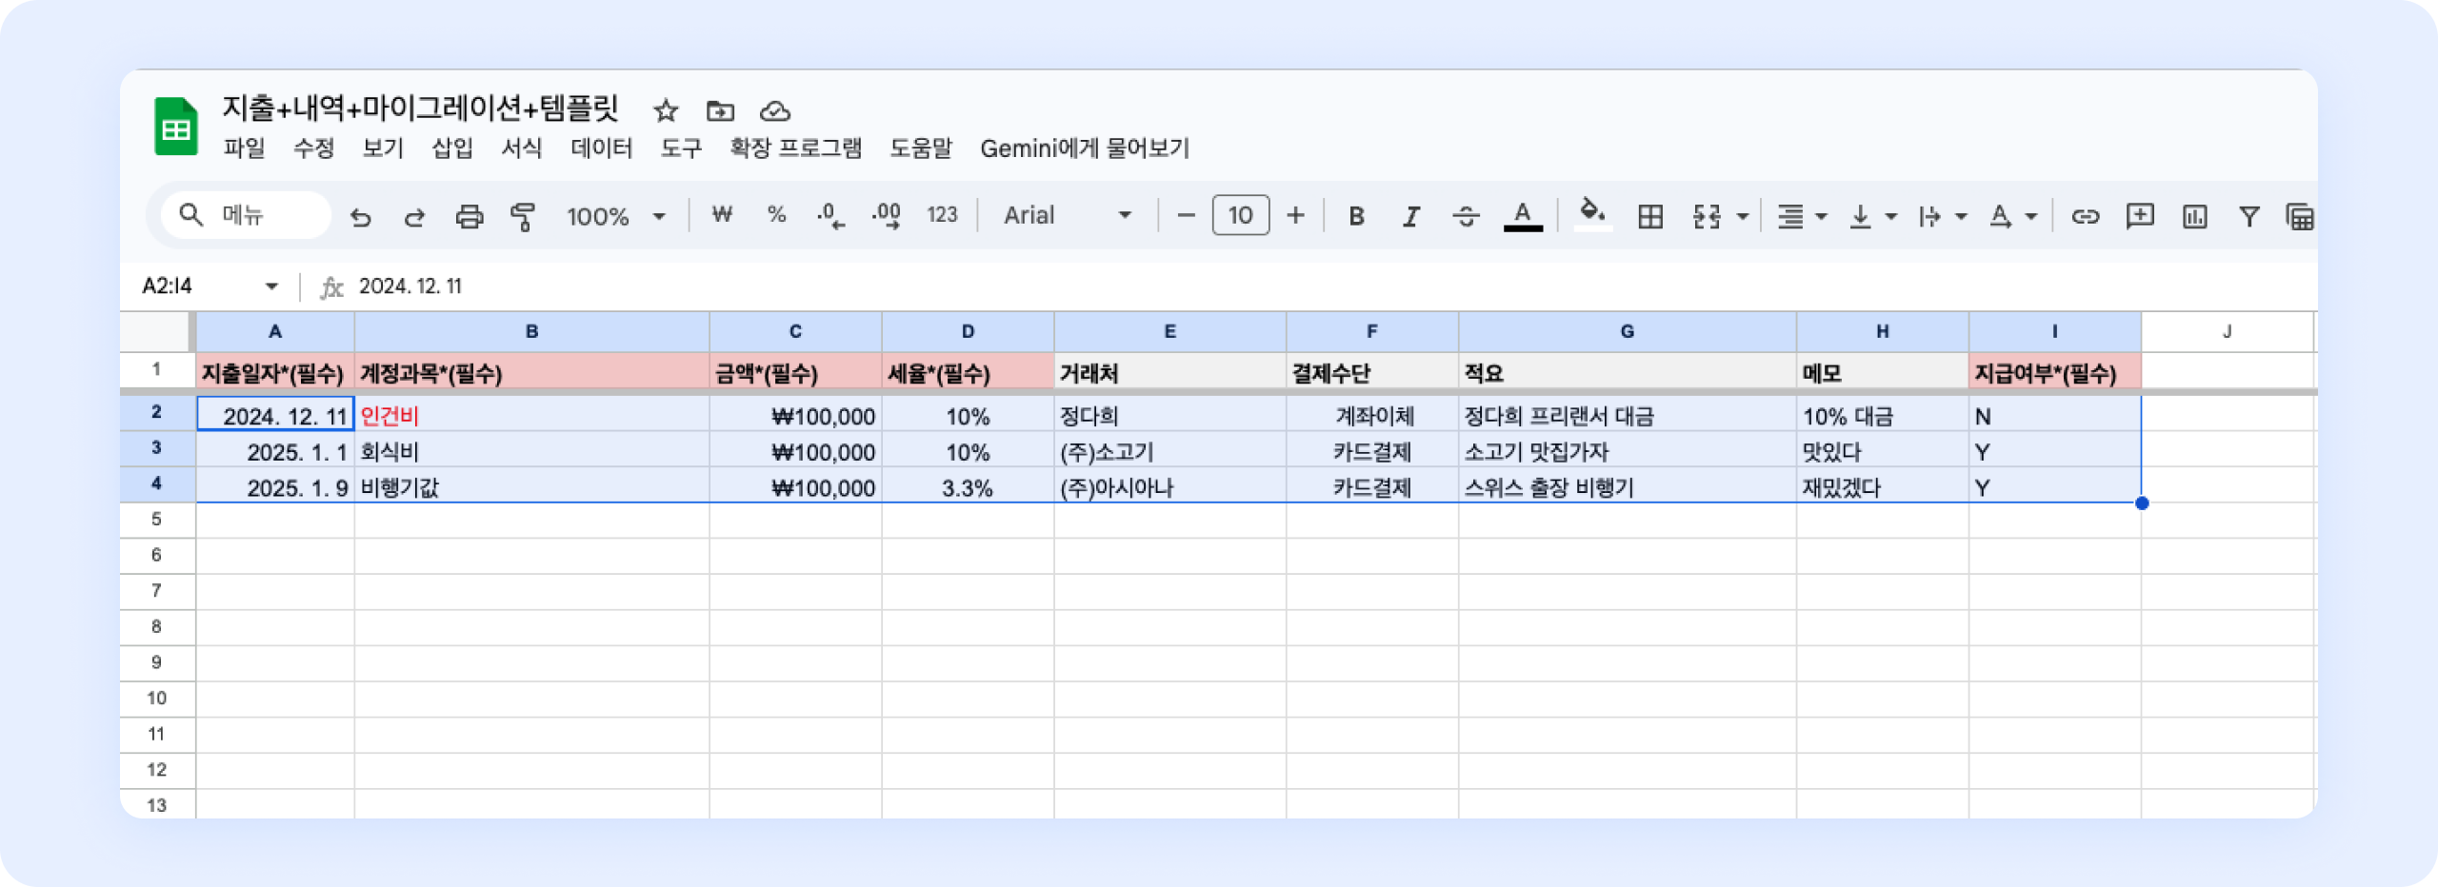This screenshot has width=2438, height=887.
Task: Insert a link using the toolbar
Action: point(2085,217)
